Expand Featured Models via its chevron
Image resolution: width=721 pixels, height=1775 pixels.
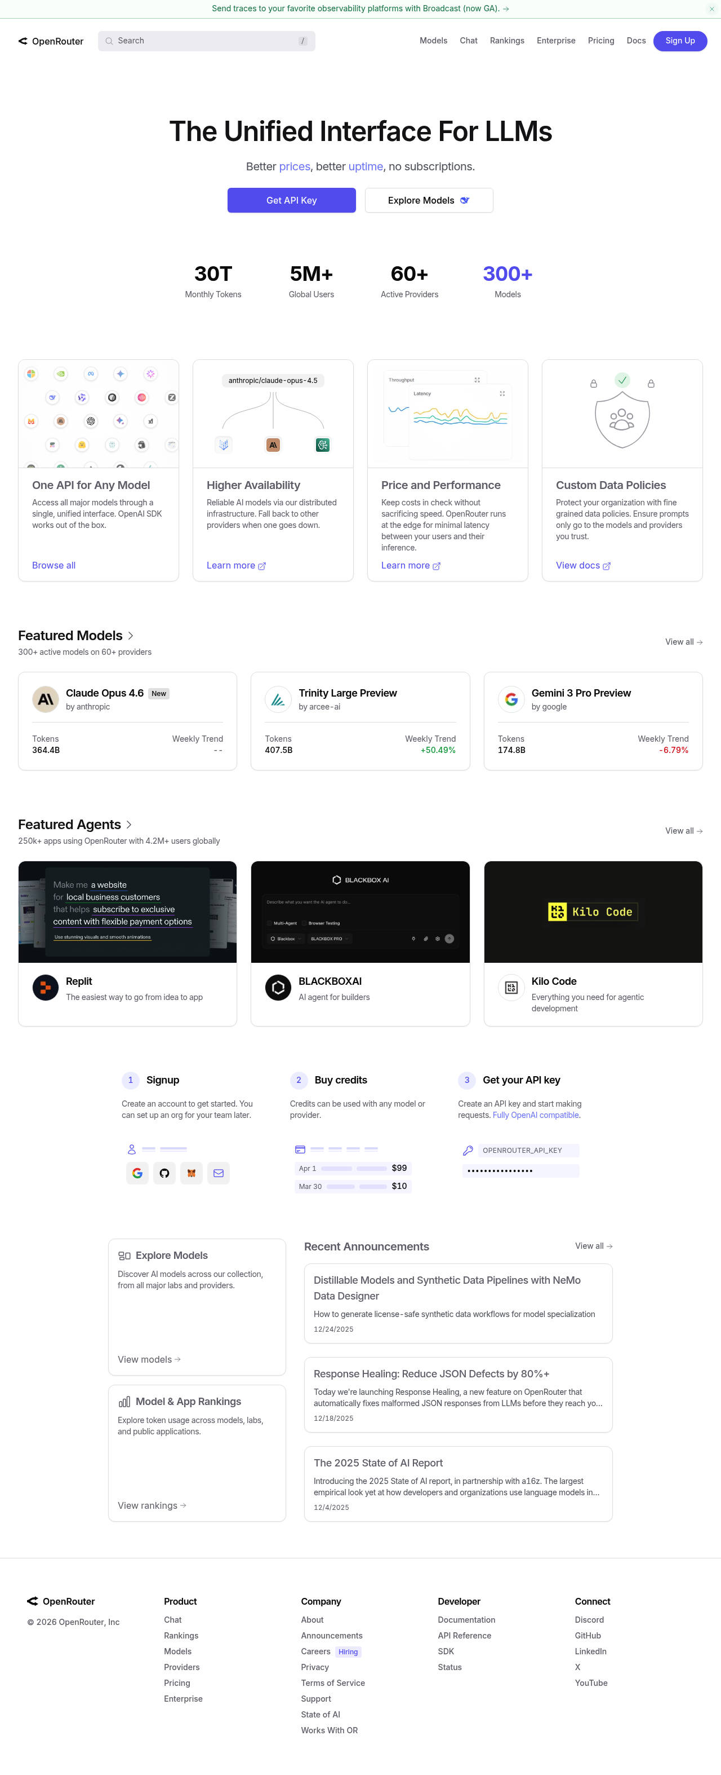(131, 635)
